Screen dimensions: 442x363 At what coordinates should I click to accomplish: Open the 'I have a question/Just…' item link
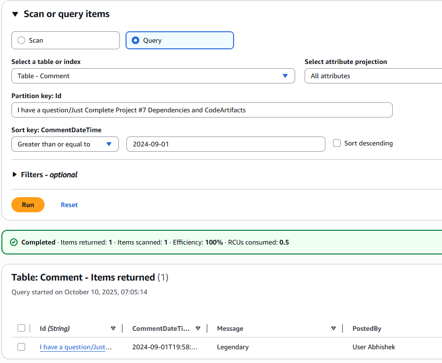click(76, 347)
